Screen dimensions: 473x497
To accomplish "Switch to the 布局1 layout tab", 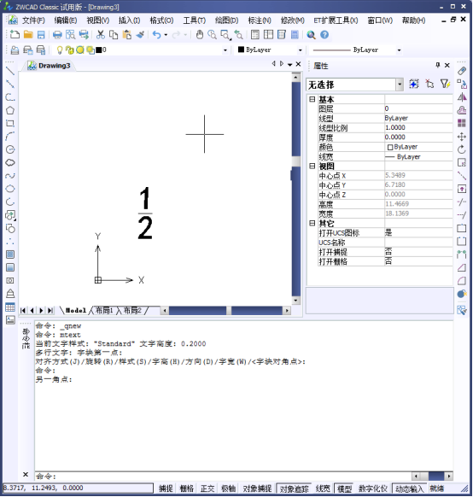I will (x=104, y=310).
